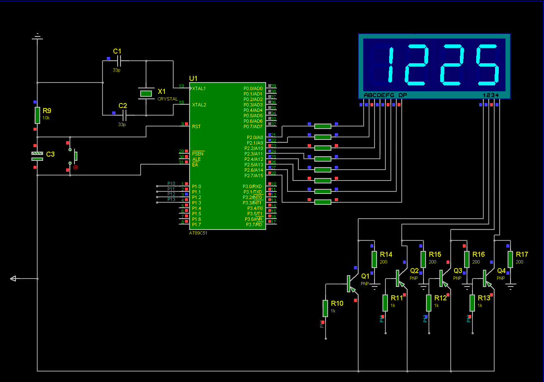The width and height of the screenshot is (544, 382).
Task: Select the P12 terminal label near P1.2
Action: tap(171, 194)
